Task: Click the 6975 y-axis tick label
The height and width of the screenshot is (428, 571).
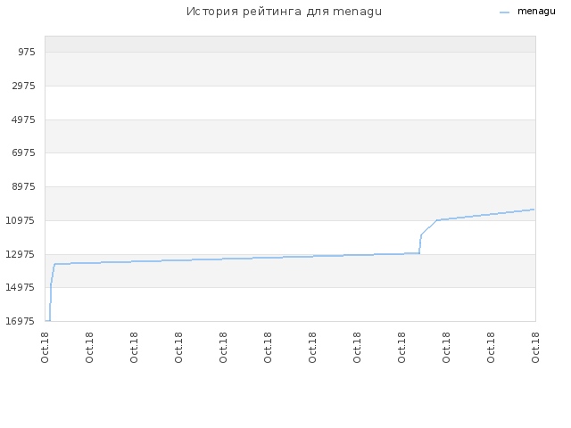Action: (x=24, y=152)
